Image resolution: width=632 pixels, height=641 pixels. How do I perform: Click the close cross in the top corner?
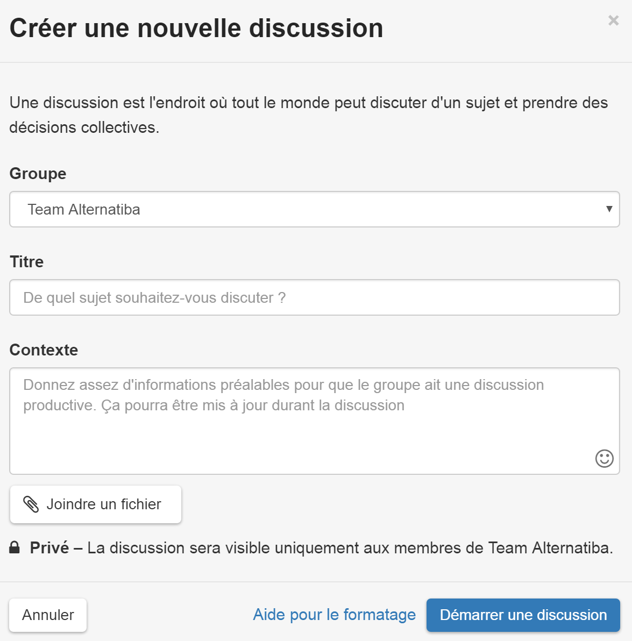[613, 20]
